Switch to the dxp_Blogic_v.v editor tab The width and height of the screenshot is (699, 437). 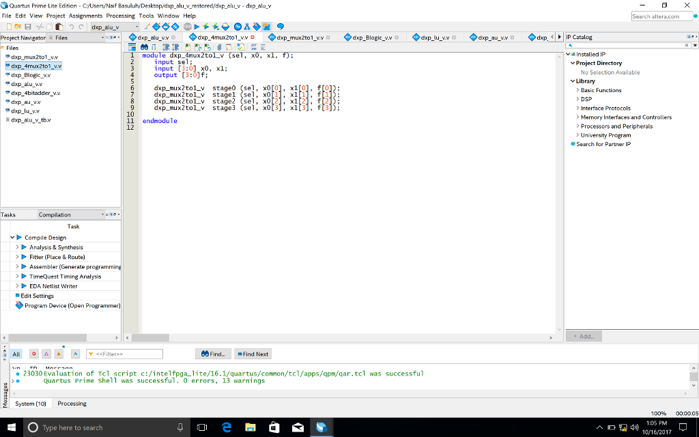point(372,37)
